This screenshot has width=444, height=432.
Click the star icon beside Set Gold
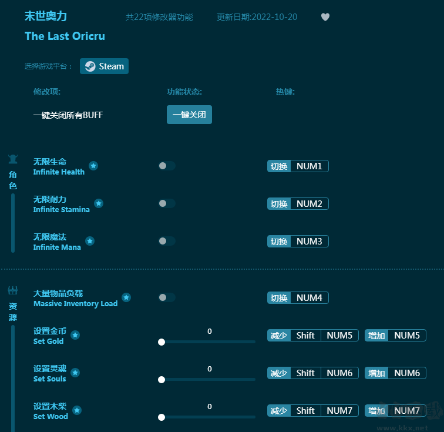coord(75,335)
